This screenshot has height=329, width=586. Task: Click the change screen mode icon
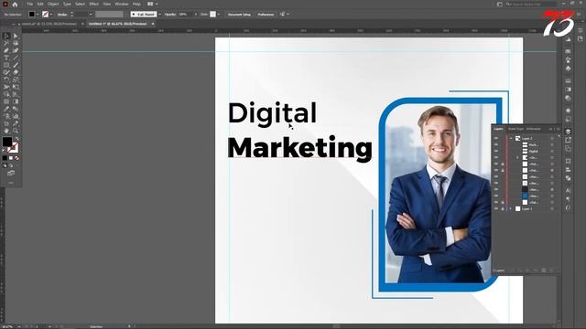tap(11, 173)
